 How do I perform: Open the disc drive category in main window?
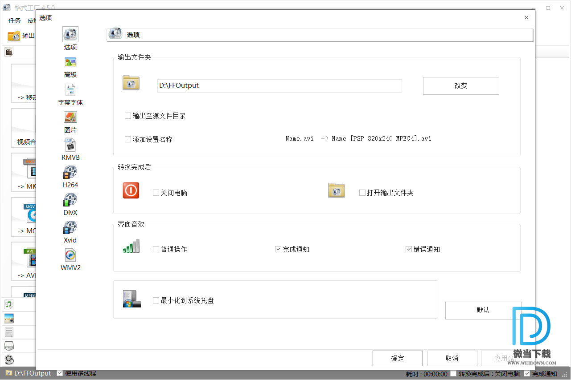(x=8, y=346)
